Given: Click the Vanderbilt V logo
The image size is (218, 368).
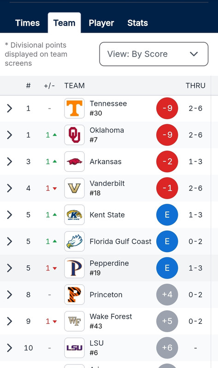Looking at the screenshot, I should tap(74, 188).
